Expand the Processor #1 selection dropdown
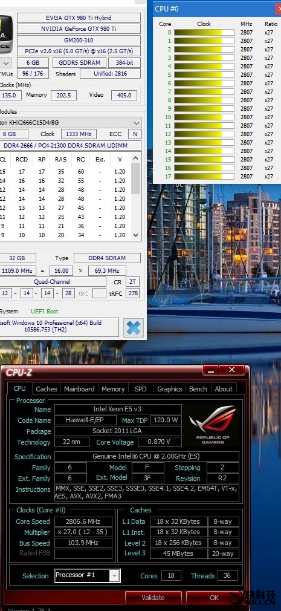 (x=114, y=575)
